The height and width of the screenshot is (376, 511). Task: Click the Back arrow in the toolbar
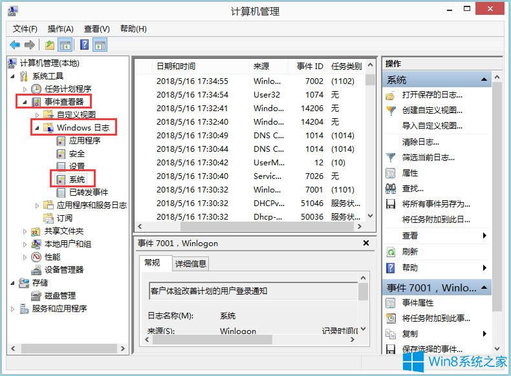(x=15, y=45)
